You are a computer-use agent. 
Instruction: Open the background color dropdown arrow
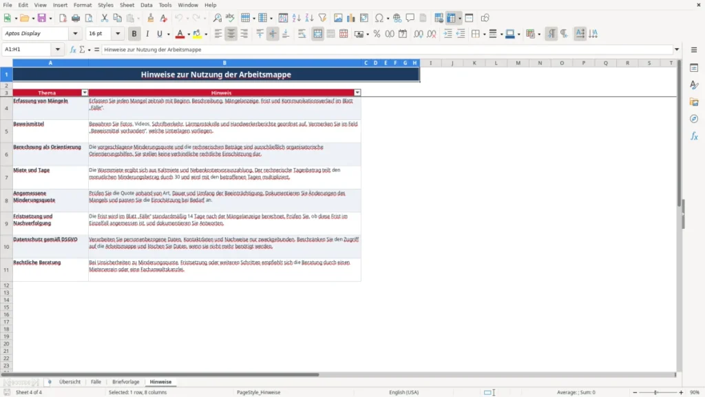tap(206, 34)
